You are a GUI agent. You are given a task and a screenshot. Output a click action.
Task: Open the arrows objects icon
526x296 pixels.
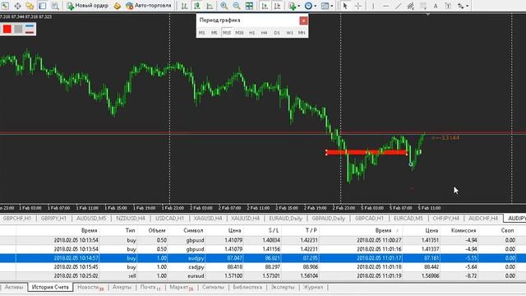[460, 6]
